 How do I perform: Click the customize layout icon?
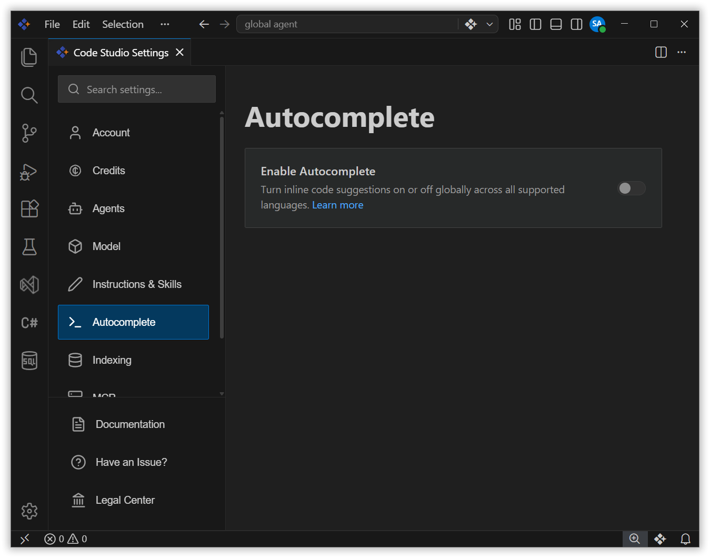[x=515, y=24]
